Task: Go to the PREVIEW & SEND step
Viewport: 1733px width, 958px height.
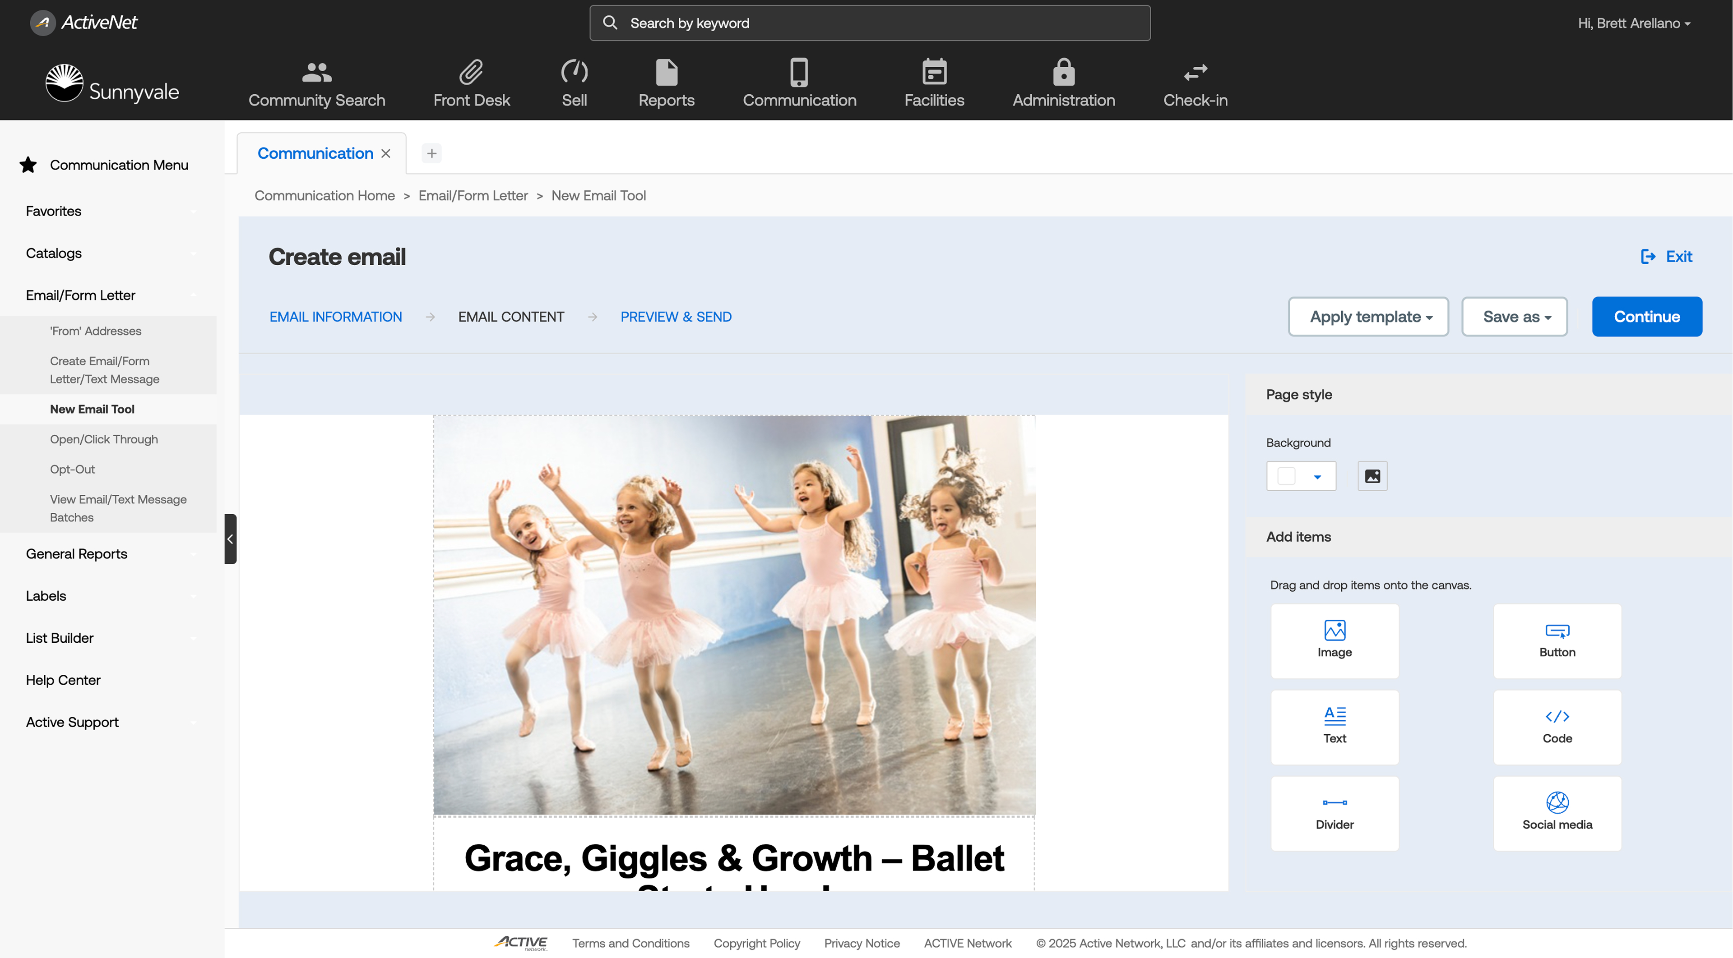Action: [x=676, y=317]
